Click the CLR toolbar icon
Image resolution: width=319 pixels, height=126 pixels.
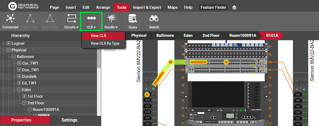pos(91,19)
